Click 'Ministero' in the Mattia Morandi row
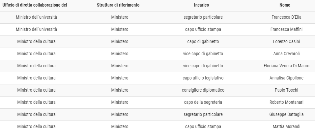This screenshot has width=315, height=133. click(120, 126)
